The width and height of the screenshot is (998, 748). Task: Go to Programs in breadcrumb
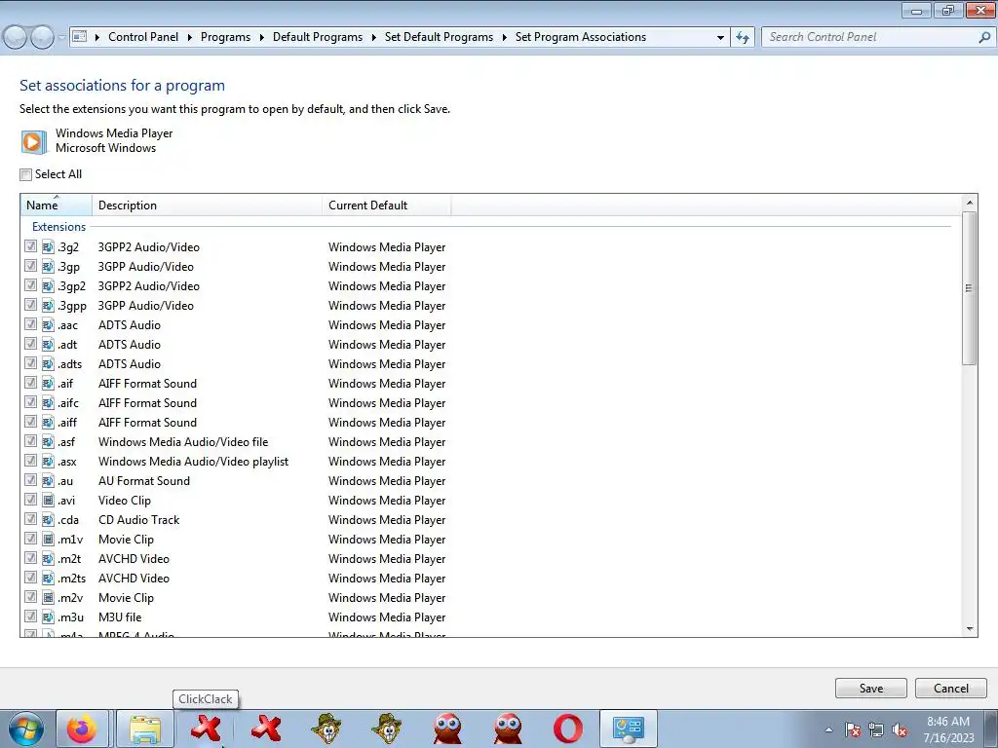click(x=225, y=37)
